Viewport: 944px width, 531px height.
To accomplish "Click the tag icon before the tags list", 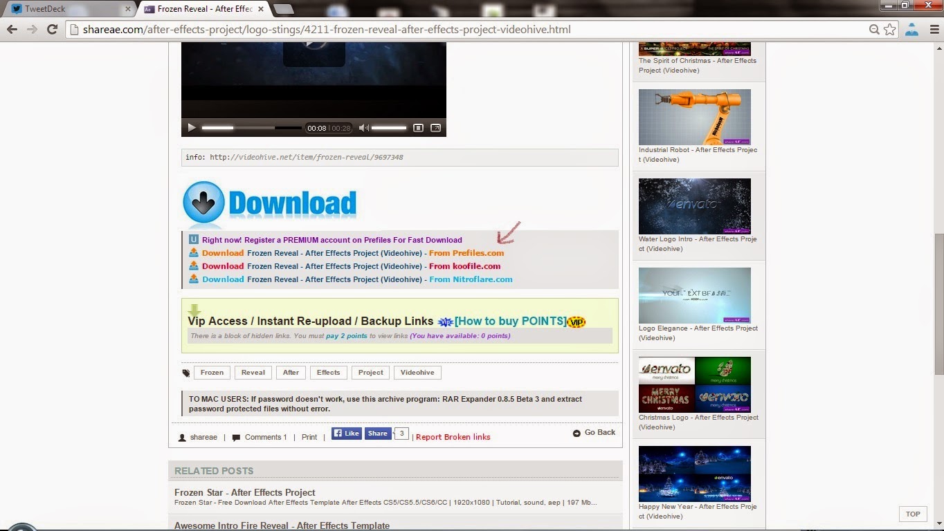I will click(x=186, y=373).
